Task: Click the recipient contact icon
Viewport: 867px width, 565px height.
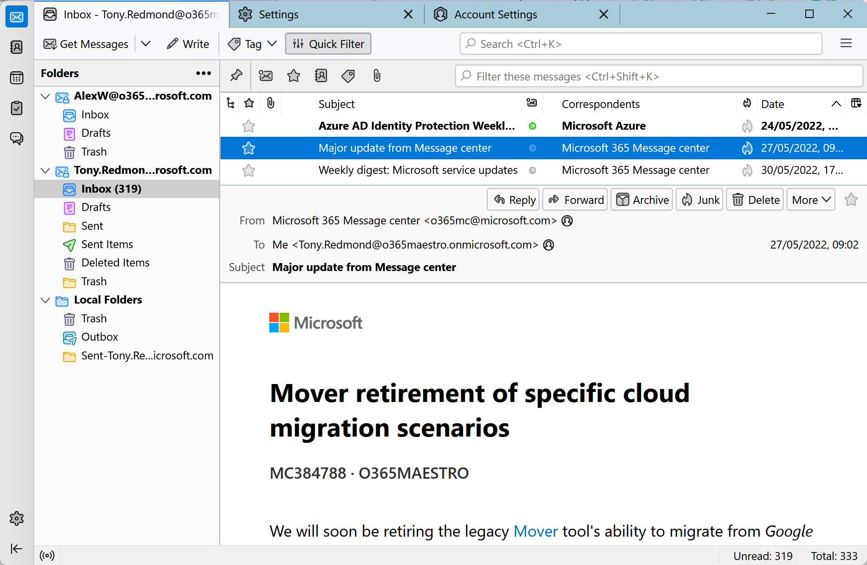Action: [549, 245]
